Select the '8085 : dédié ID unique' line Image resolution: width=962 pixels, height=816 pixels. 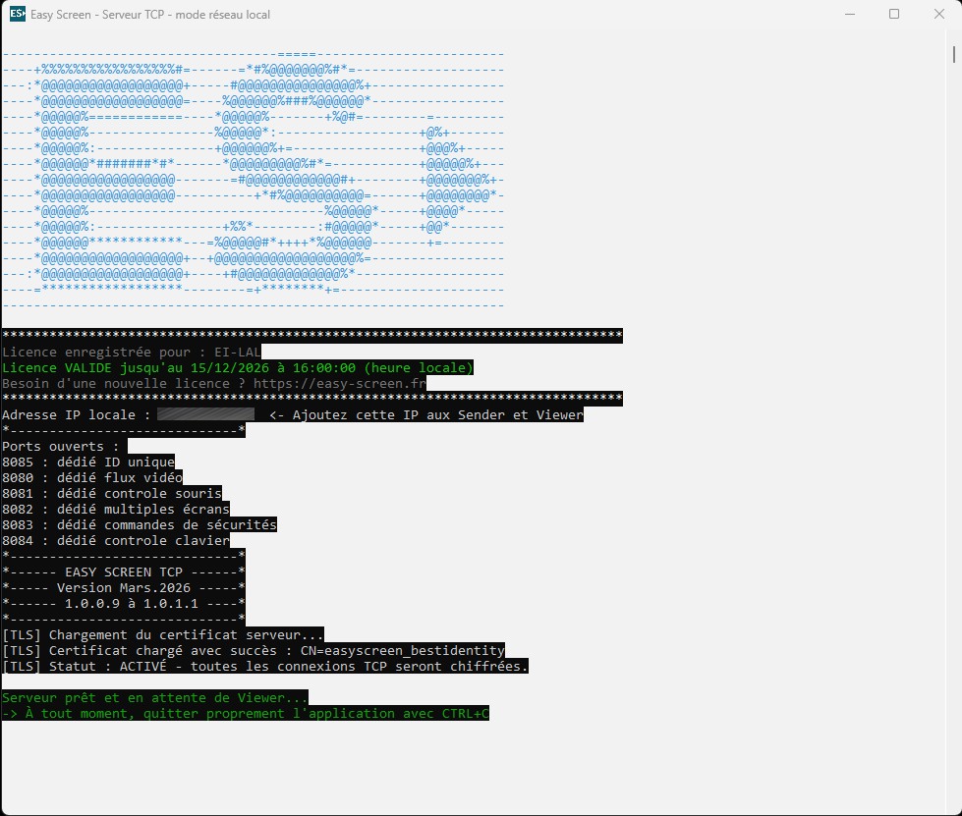pos(88,462)
